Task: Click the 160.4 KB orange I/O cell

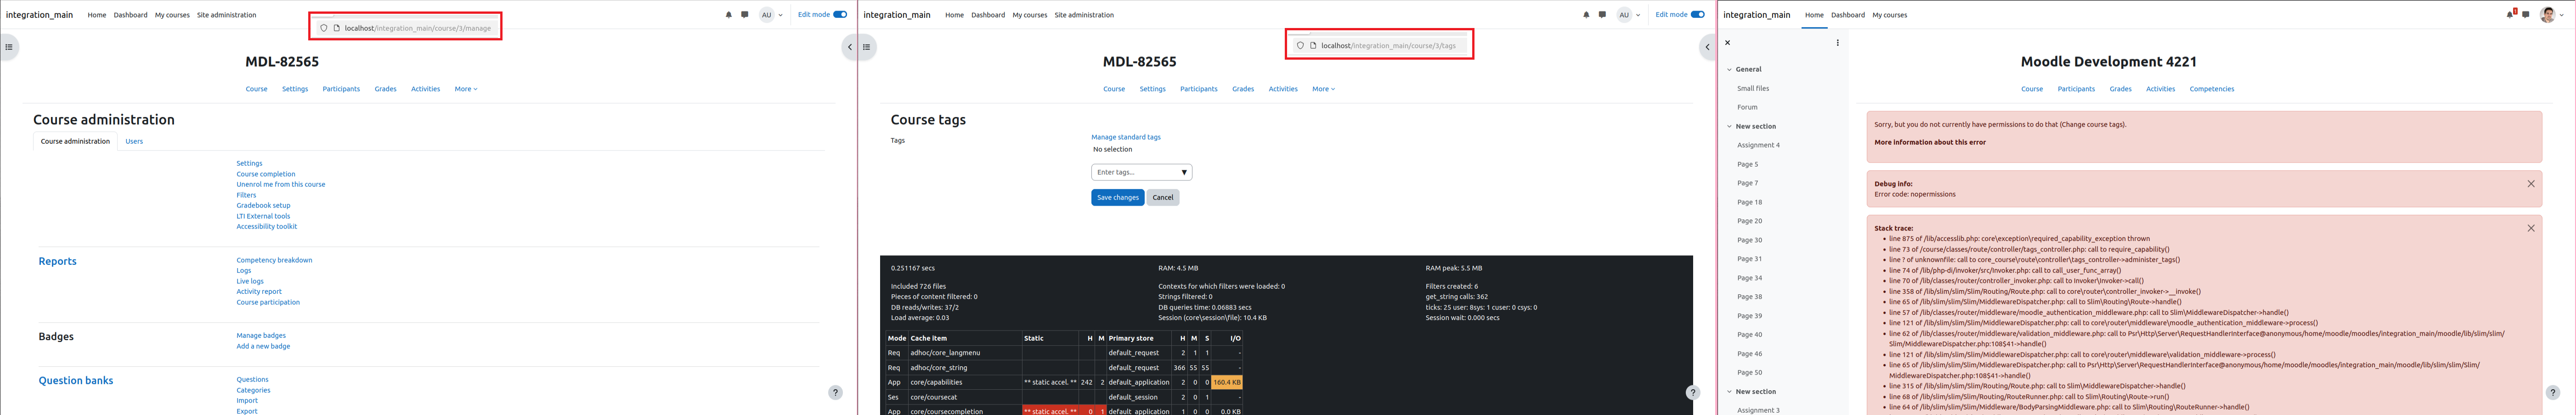Action: [1227, 382]
